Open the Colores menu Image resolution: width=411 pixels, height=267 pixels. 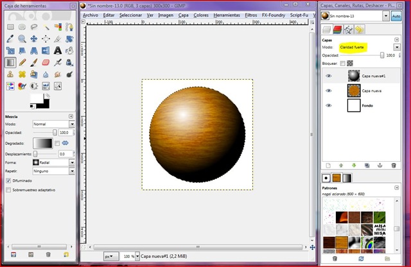[x=201, y=14]
